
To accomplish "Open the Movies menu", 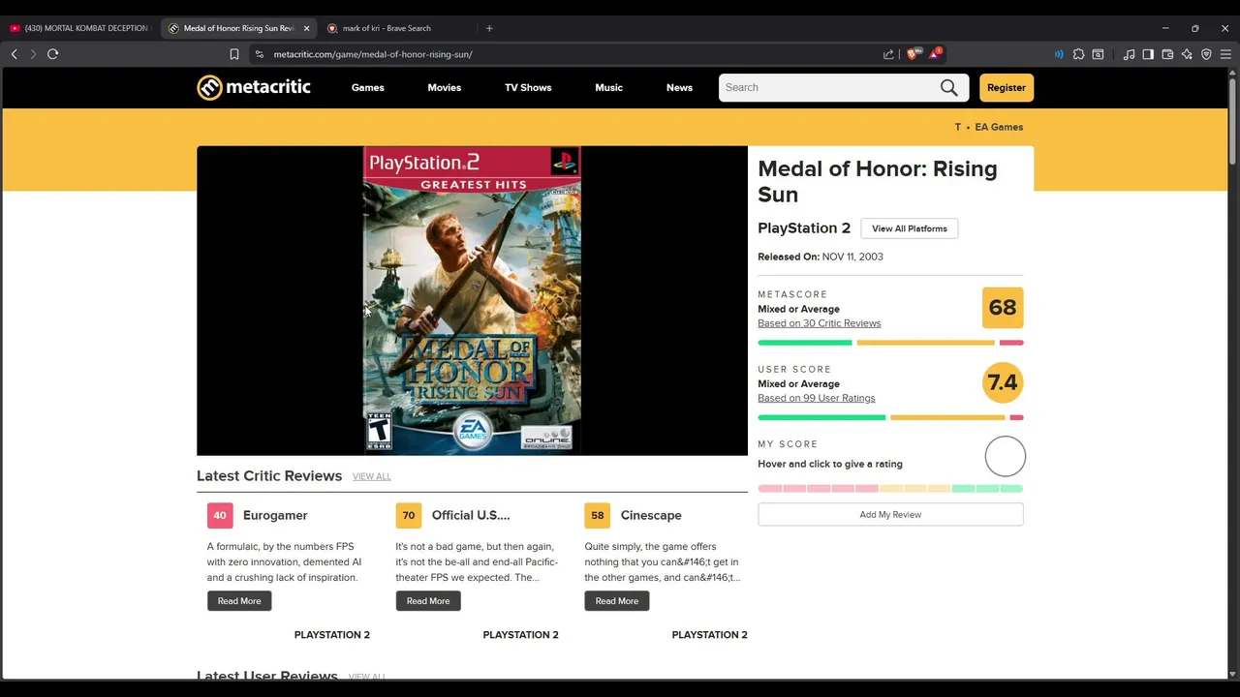I will pyautogui.click(x=445, y=87).
